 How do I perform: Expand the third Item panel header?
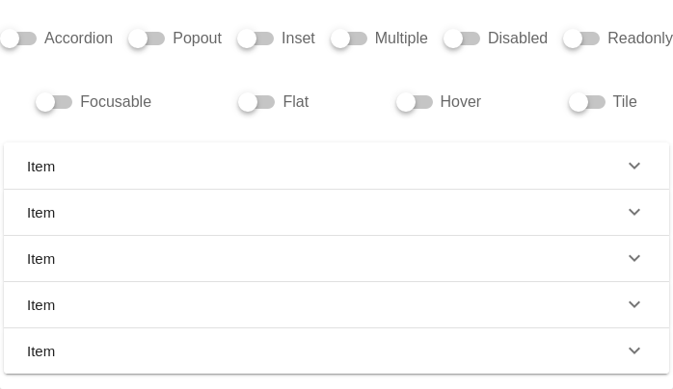pyautogui.click(x=328, y=259)
